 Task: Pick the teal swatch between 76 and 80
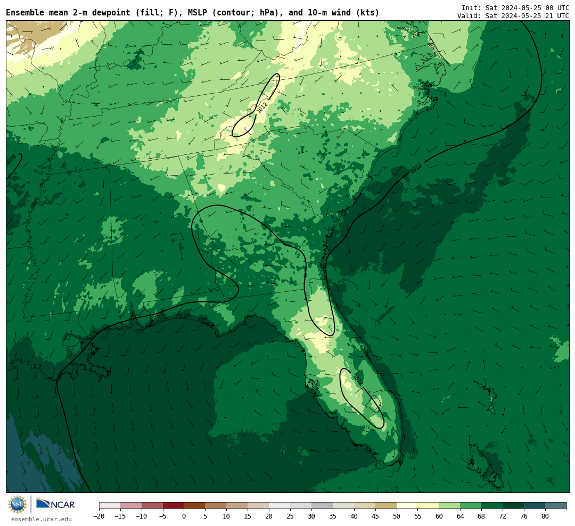(535, 506)
